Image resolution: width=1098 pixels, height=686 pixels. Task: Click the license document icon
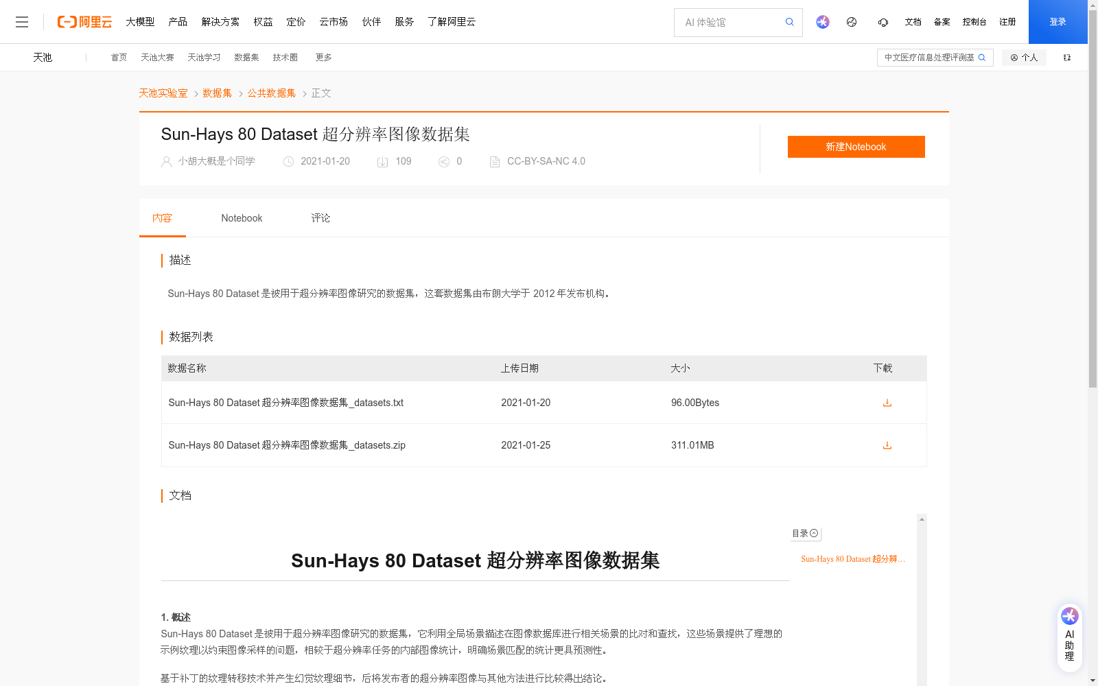point(495,162)
